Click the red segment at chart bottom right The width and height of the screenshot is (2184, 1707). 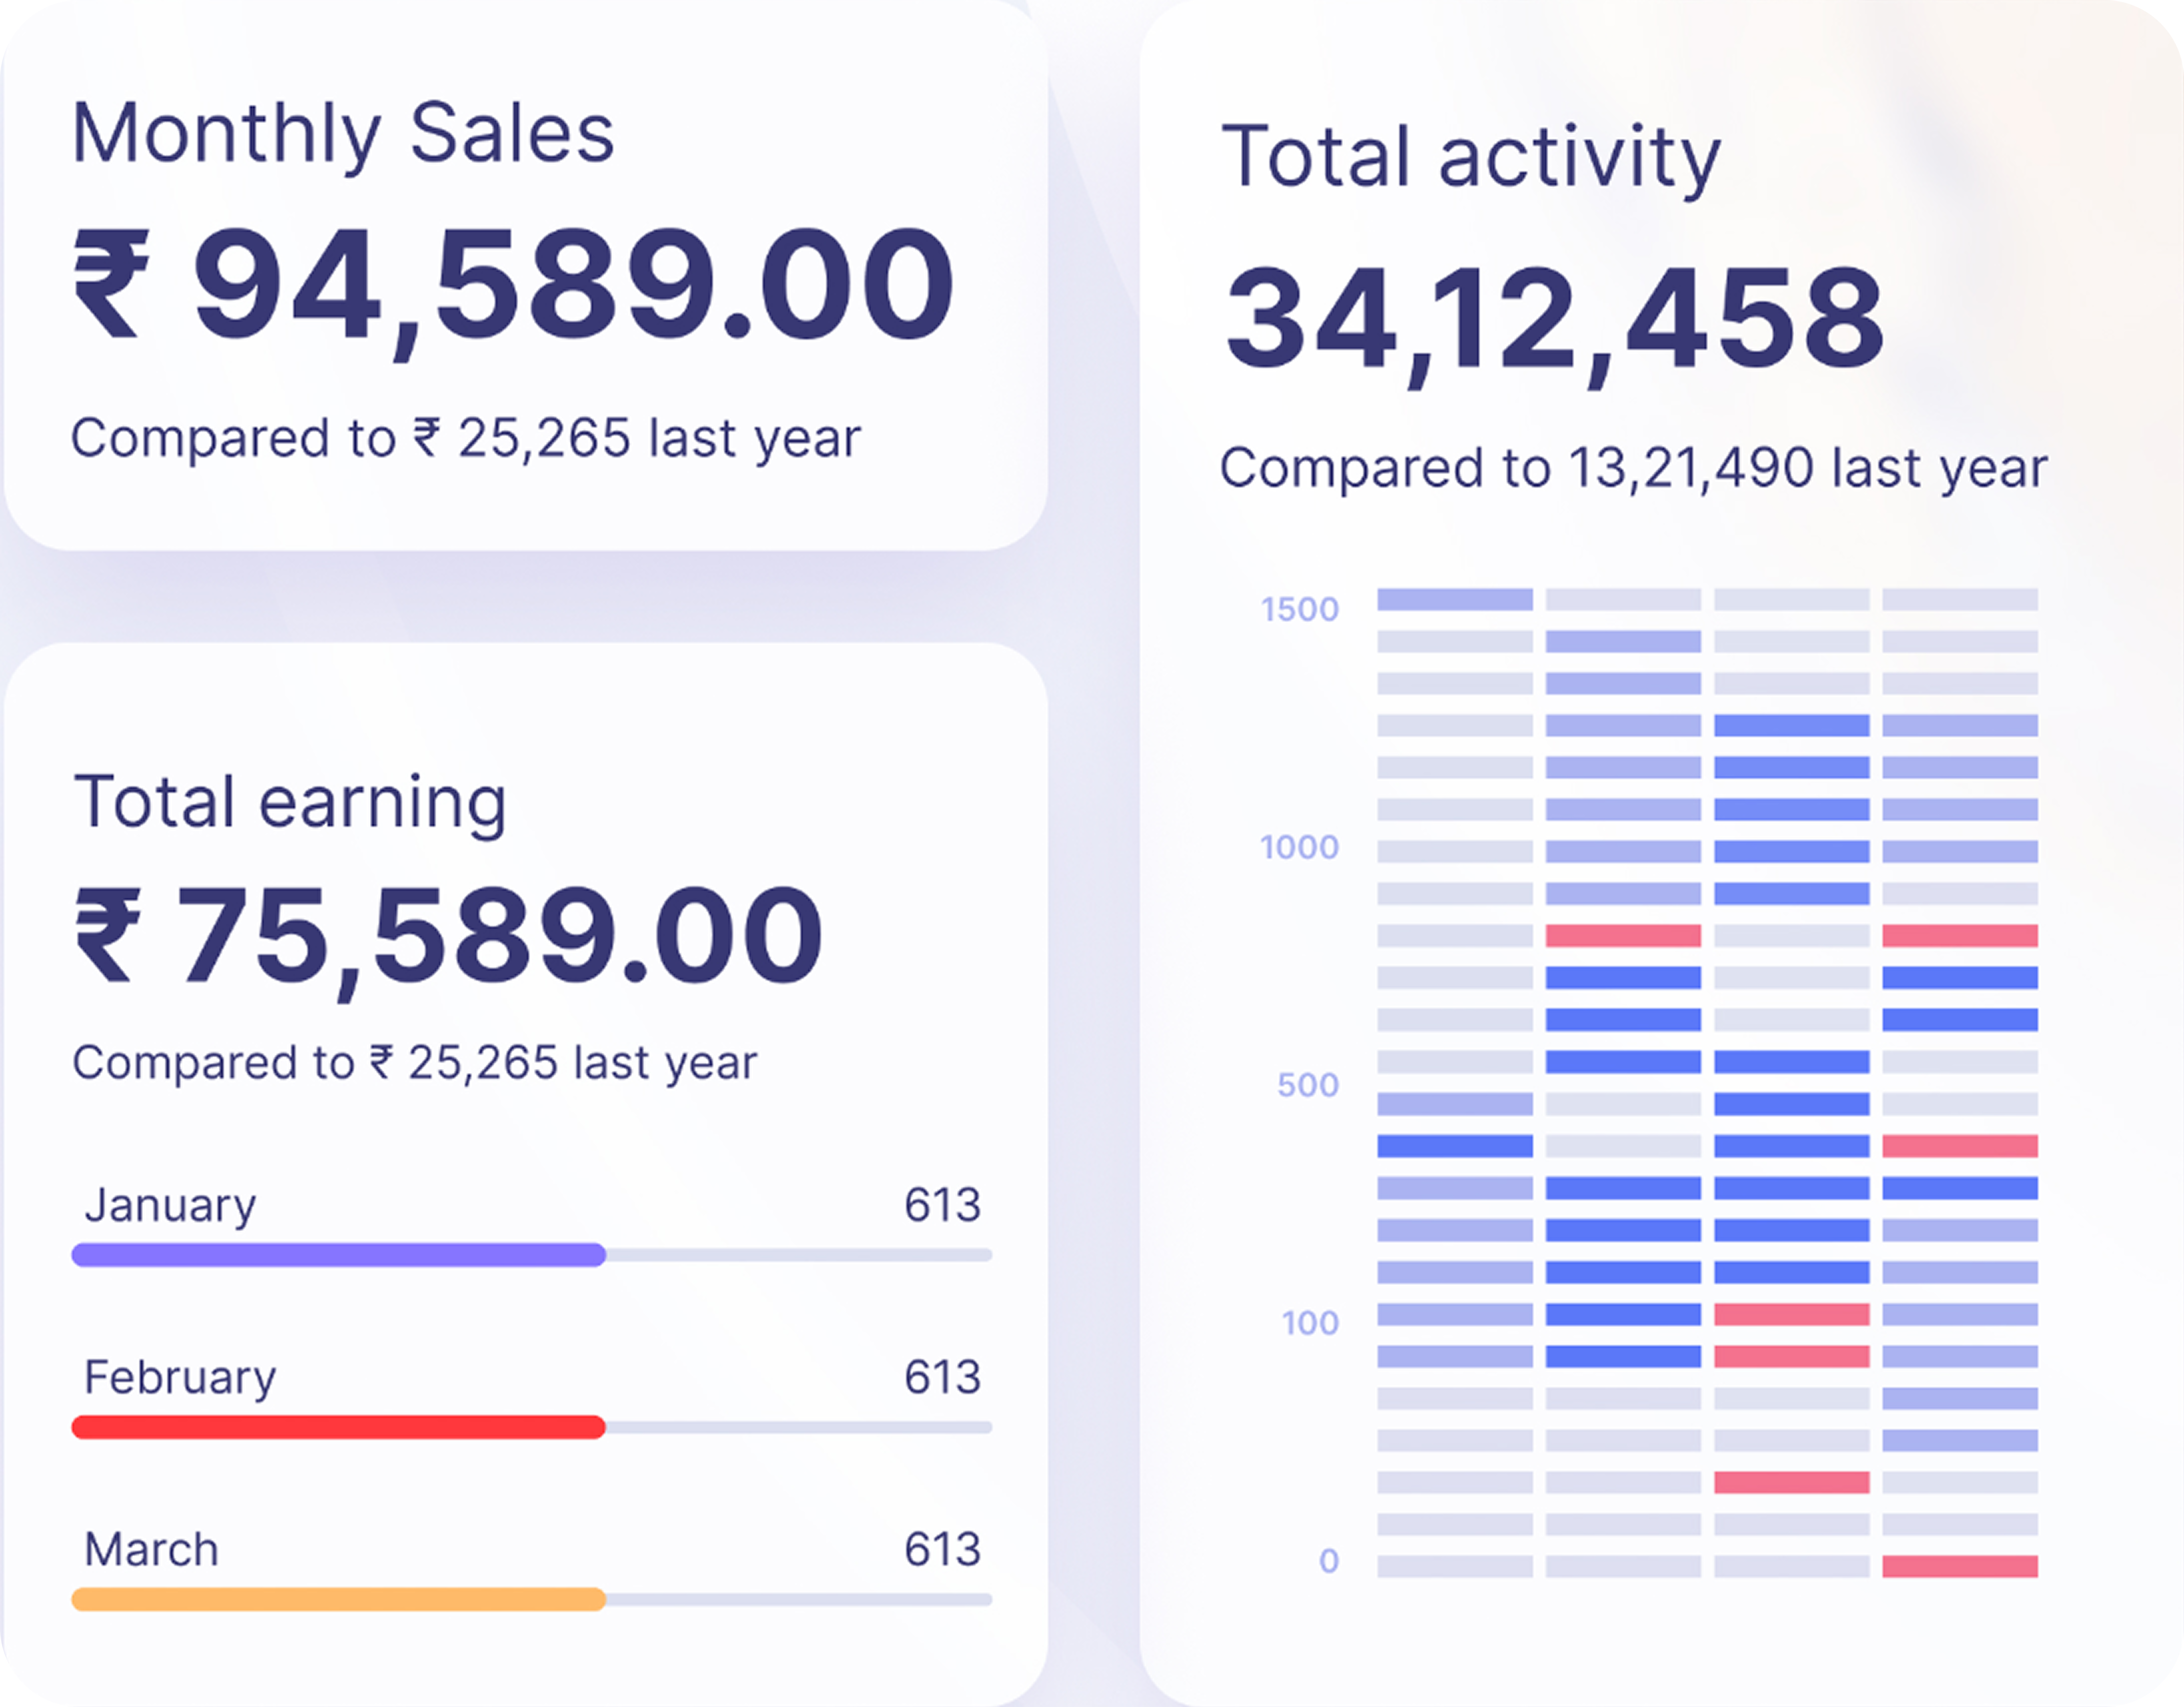pyautogui.click(x=1959, y=1566)
